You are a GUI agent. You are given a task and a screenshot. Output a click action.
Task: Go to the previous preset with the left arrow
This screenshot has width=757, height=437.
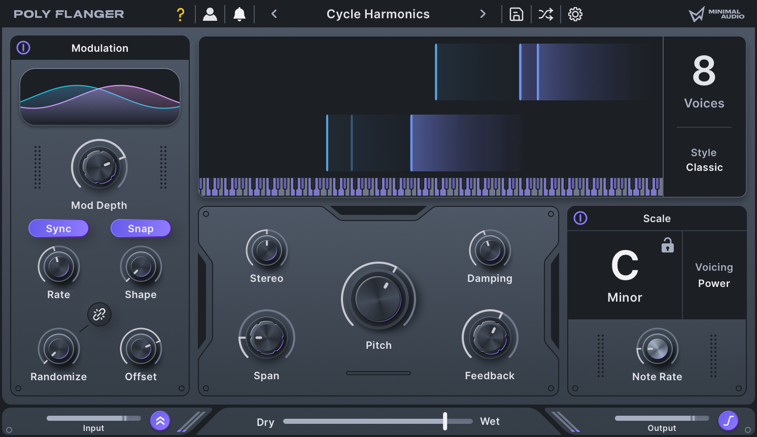point(273,14)
